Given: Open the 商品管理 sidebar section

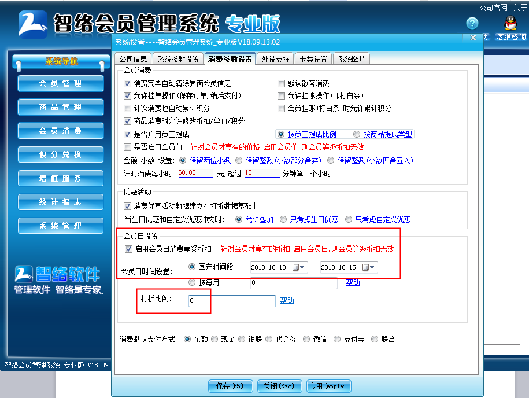Looking at the screenshot, I should click(60, 107).
